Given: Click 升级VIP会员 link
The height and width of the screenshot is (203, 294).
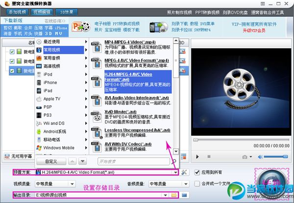Looking at the screenshot, I should coord(254,30).
